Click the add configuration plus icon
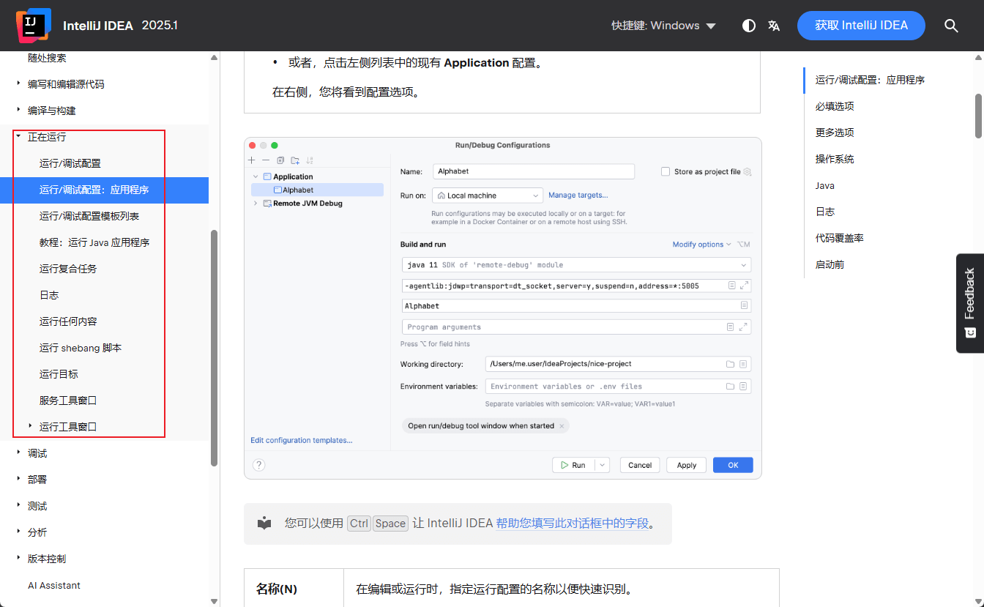Viewport: 984px width, 607px height. (252, 160)
